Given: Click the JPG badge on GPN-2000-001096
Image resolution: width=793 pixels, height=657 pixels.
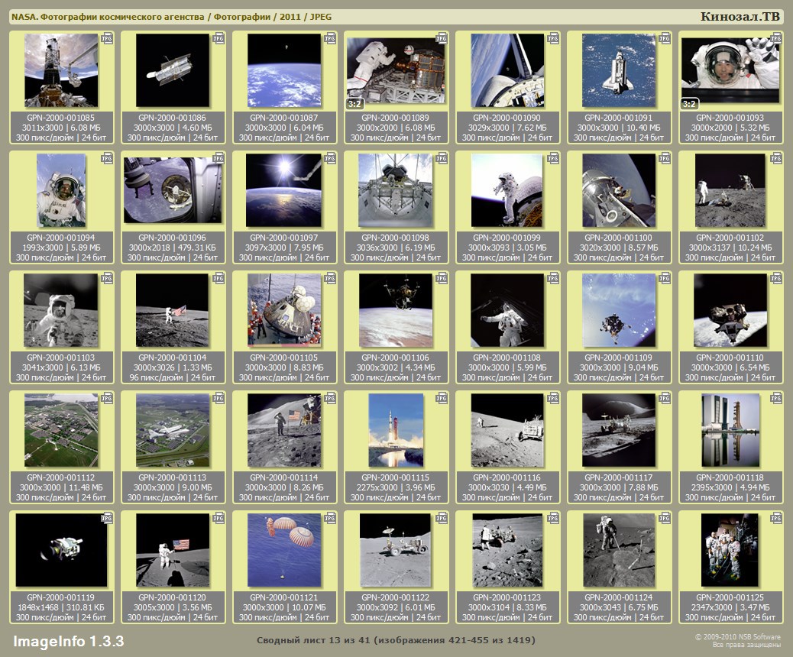Looking at the screenshot, I should point(218,158).
